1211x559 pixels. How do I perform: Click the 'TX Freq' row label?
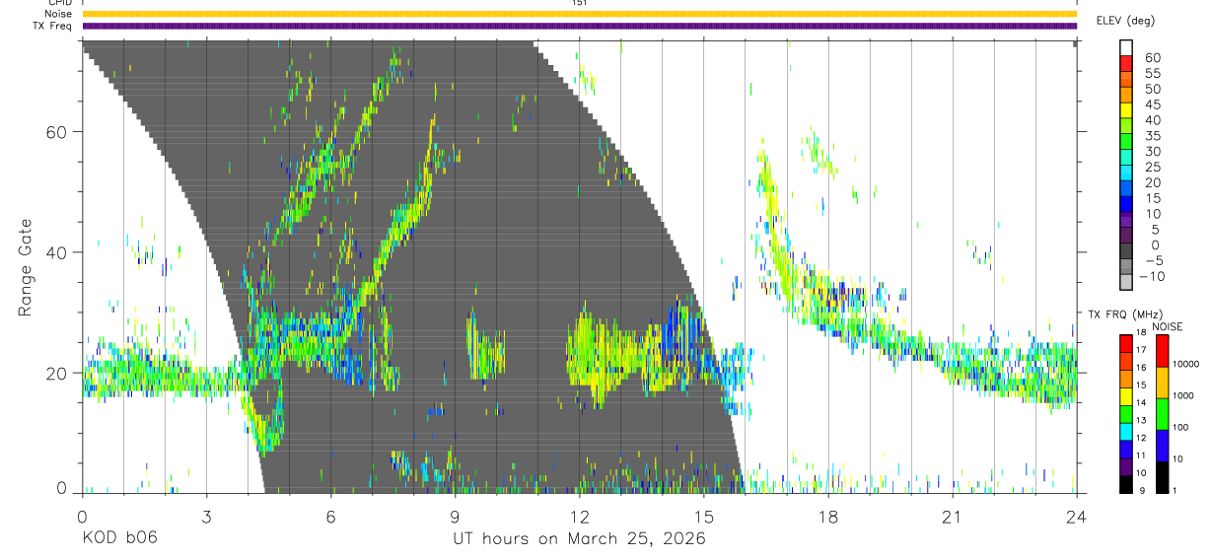click(x=51, y=26)
